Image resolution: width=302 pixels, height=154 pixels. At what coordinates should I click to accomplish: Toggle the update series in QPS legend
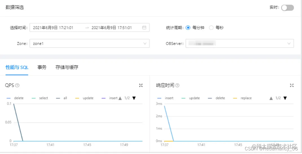(x=84, y=98)
